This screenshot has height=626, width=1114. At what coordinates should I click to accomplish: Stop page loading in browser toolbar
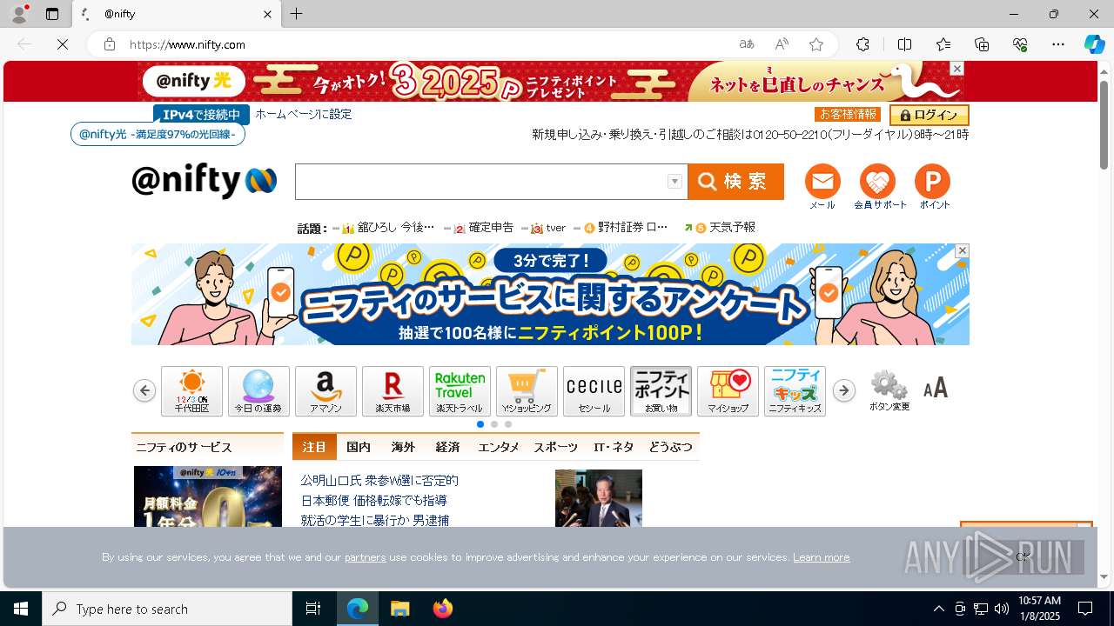point(63,44)
